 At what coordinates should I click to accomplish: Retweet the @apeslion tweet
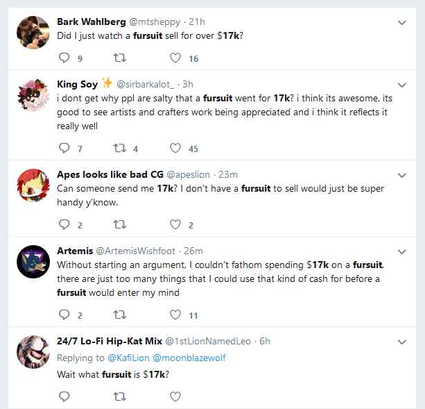point(119,224)
